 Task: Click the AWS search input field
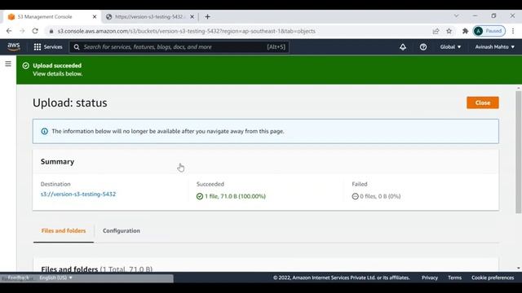click(x=179, y=47)
